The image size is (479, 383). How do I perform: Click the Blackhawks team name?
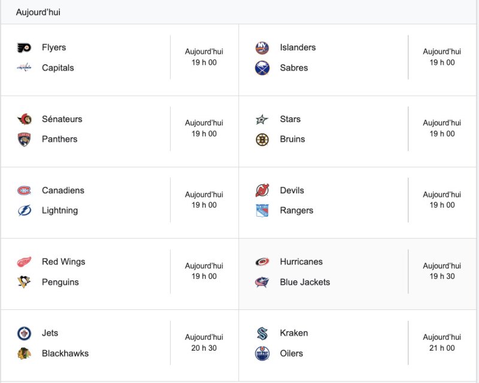point(65,353)
